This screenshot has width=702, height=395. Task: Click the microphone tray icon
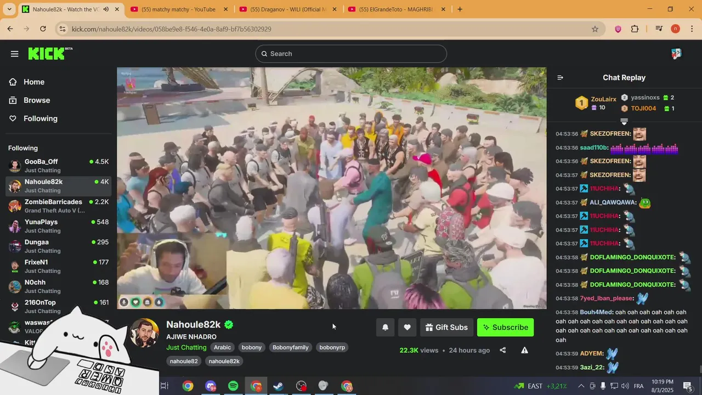tap(603, 386)
